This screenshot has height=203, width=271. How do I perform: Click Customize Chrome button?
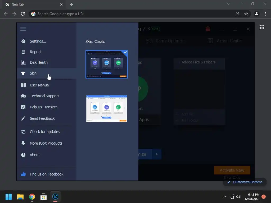[245, 182]
